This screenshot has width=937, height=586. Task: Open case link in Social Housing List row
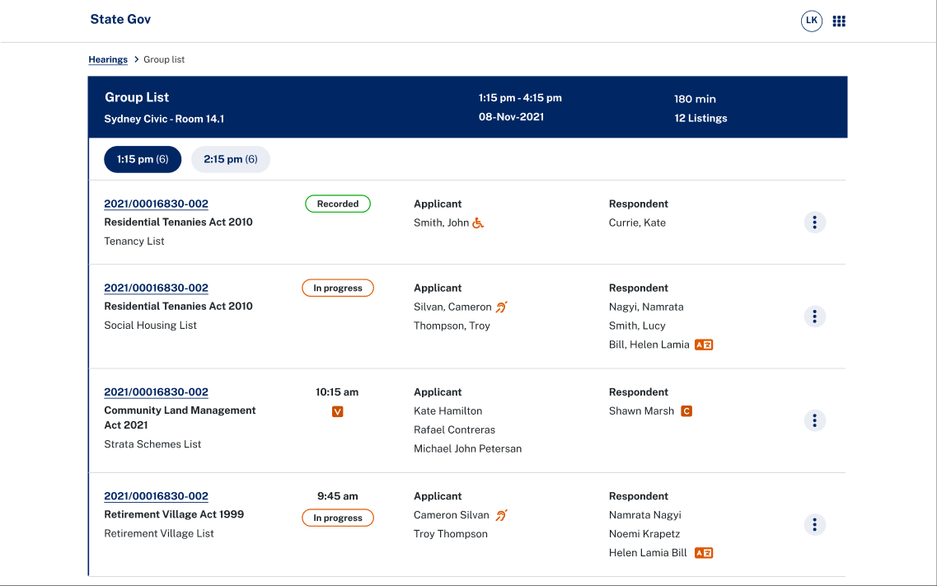pos(156,288)
